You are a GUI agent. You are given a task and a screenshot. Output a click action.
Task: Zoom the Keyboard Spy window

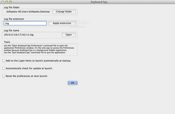point(10,2)
